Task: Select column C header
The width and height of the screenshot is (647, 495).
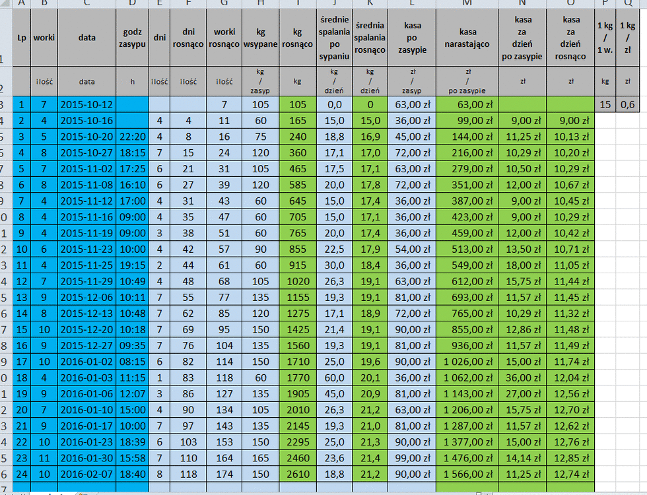Action: click(86, 3)
